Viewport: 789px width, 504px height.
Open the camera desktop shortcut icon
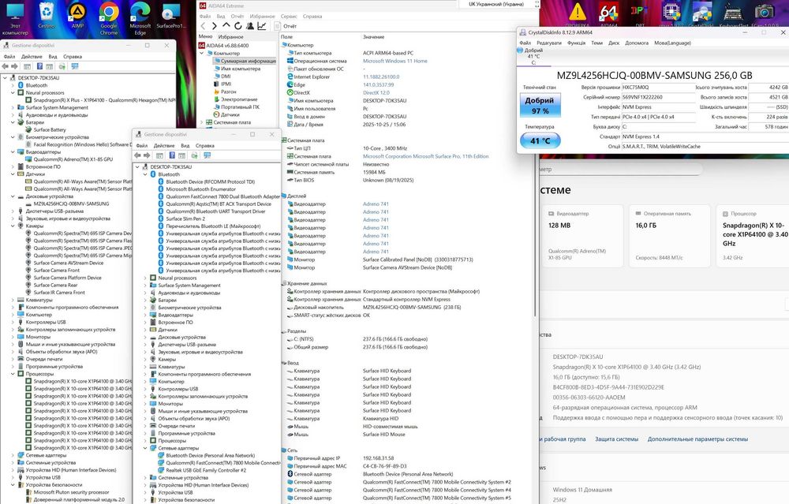(765, 15)
